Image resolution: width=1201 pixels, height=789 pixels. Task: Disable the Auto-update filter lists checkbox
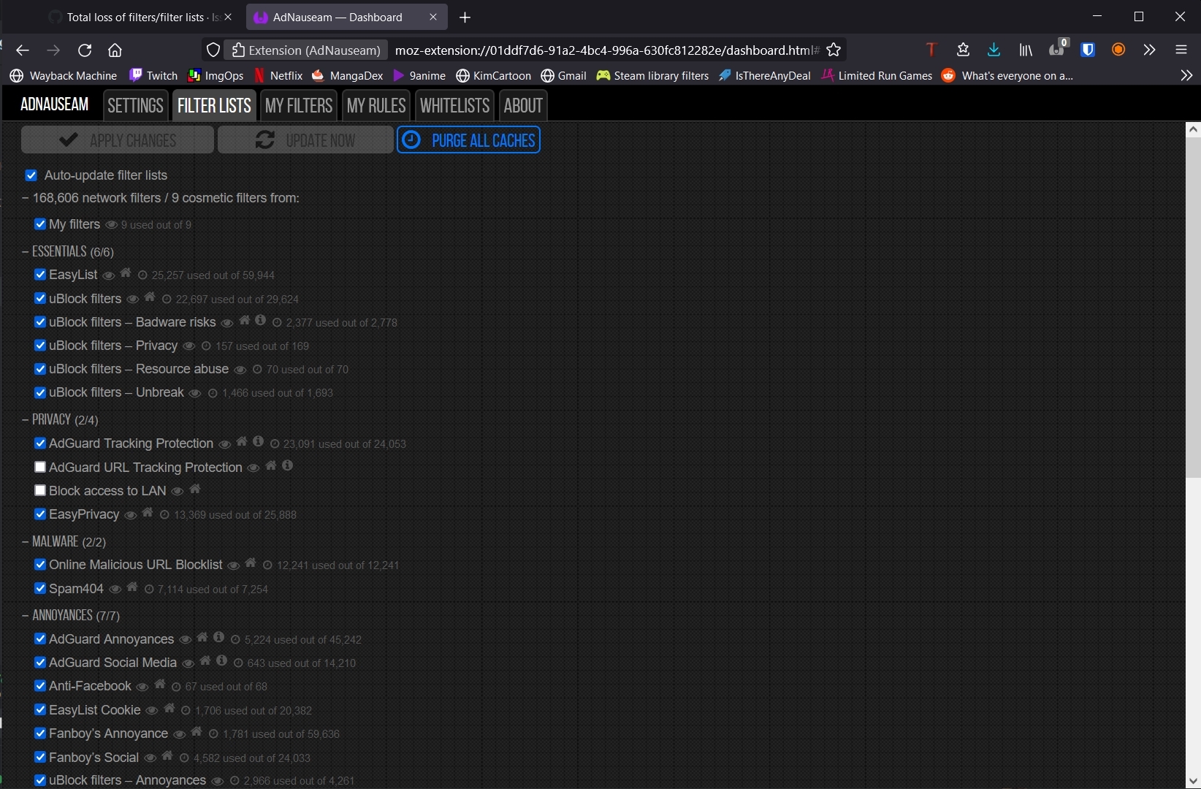pyautogui.click(x=31, y=175)
